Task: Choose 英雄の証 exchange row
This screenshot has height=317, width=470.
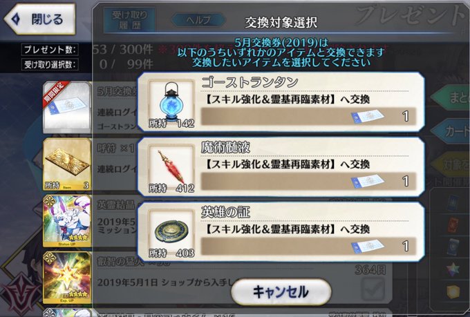Action: click(281, 232)
